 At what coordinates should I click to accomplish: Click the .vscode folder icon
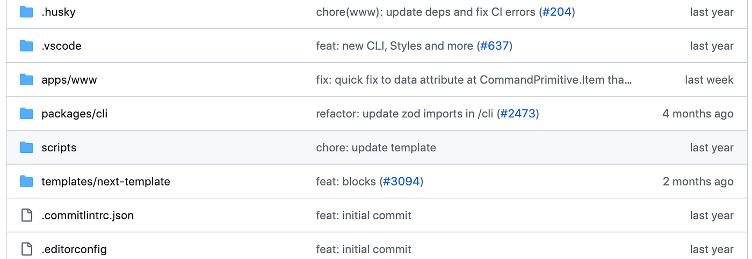(26, 46)
